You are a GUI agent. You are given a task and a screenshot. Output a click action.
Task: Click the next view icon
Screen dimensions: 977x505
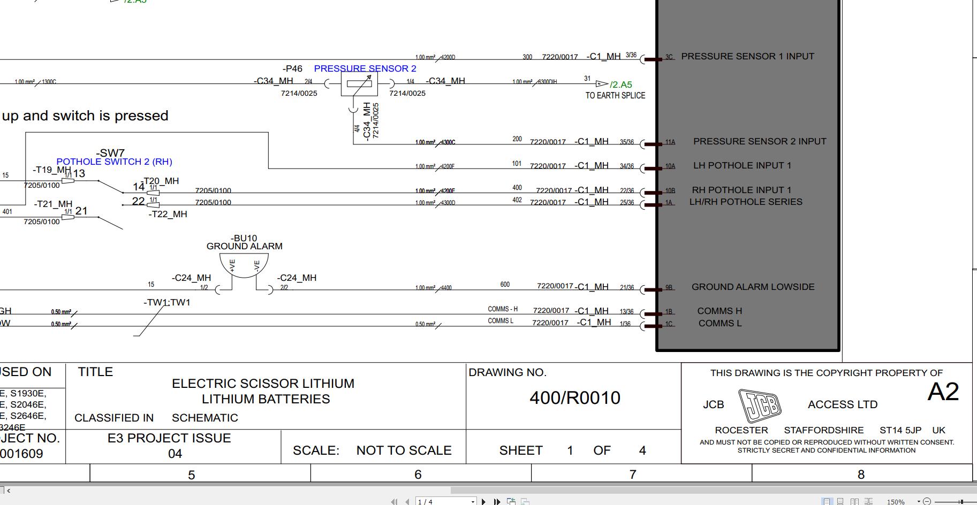(x=525, y=502)
